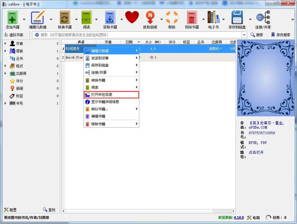Click the 保存到磁盘 floppy icon in toolbar

[x=237, y=17]
